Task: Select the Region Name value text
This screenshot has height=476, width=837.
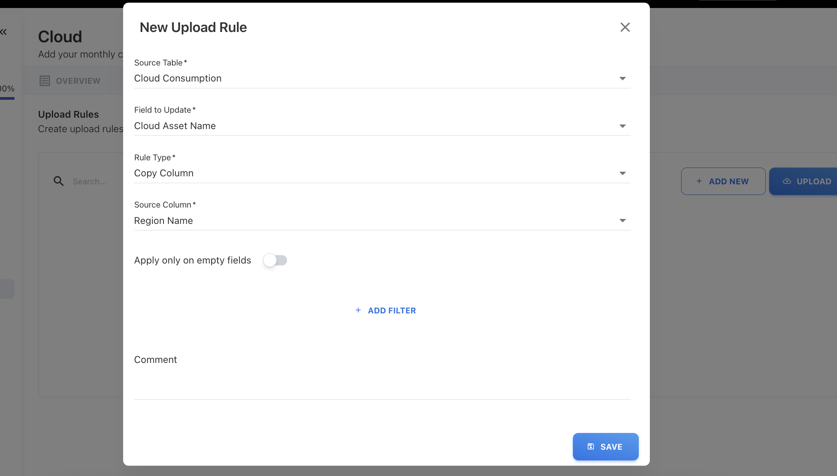Action: 164,221
